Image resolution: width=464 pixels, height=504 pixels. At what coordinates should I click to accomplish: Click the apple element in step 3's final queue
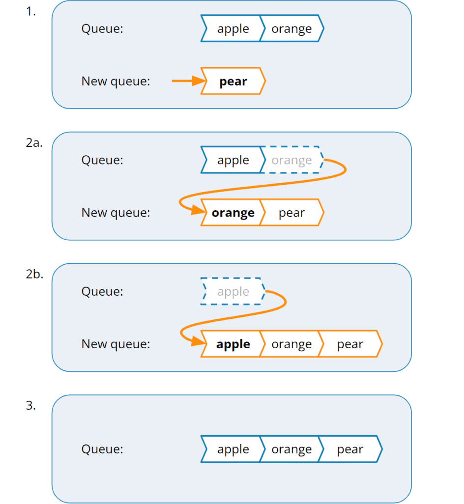[x=233, y=449]
